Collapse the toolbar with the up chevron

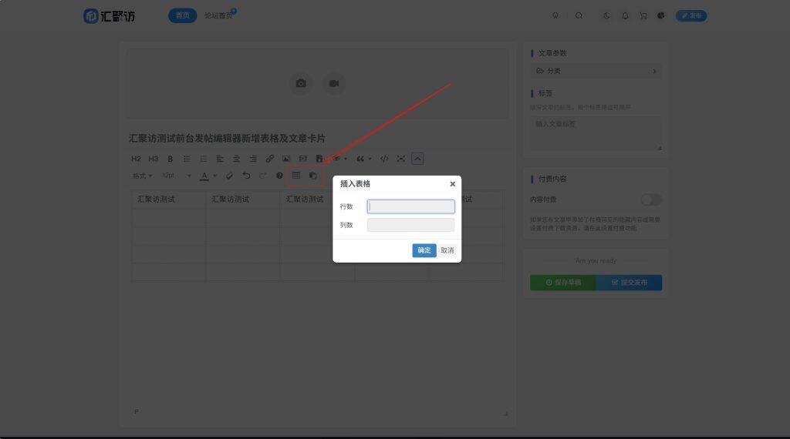417,159
